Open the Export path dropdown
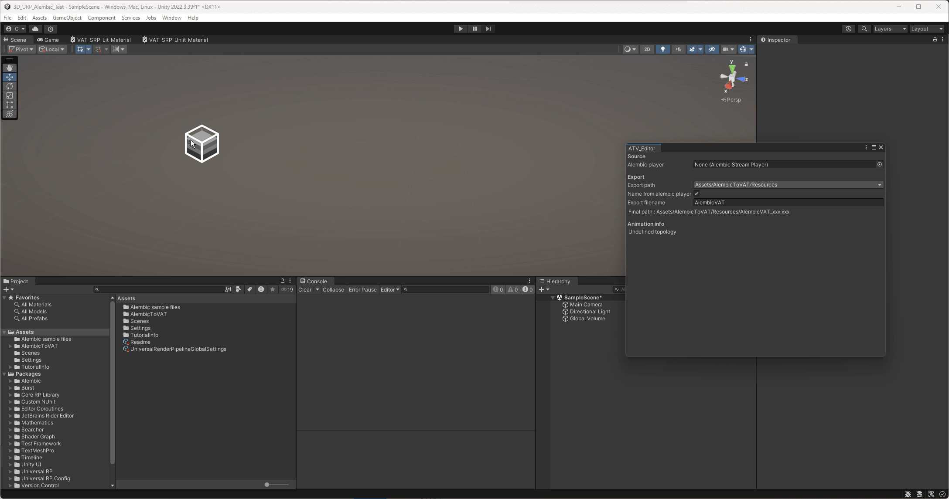 [879, 185]
